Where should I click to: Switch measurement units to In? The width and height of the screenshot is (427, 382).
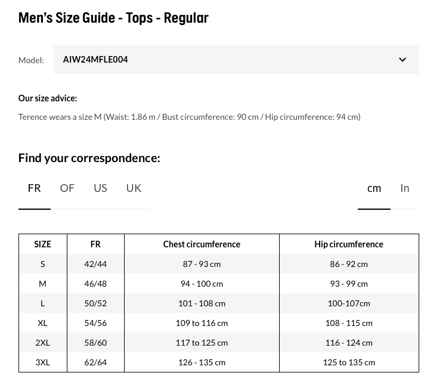405,188
